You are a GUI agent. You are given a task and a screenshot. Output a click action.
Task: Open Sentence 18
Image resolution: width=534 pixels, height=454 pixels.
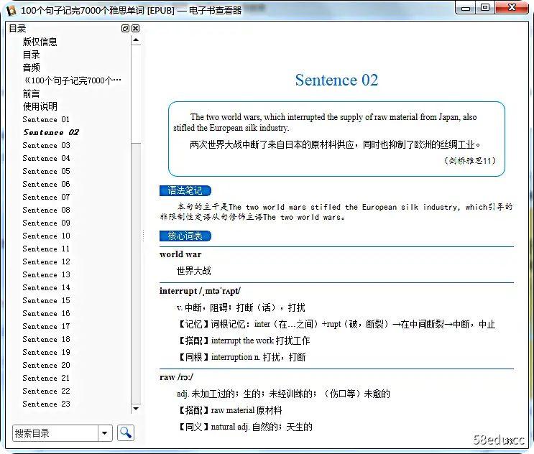tap(46, 339)
